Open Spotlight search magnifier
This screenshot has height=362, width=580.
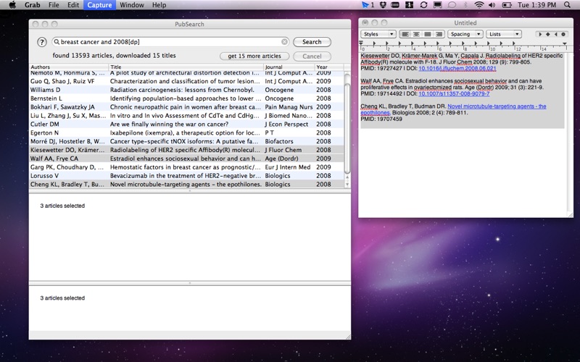(x=567, y=5)
